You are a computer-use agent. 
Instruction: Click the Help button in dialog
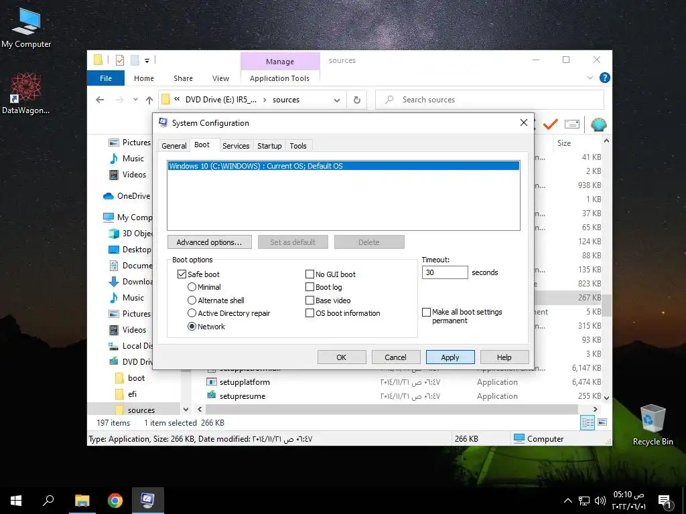click(x=504, y=357)
